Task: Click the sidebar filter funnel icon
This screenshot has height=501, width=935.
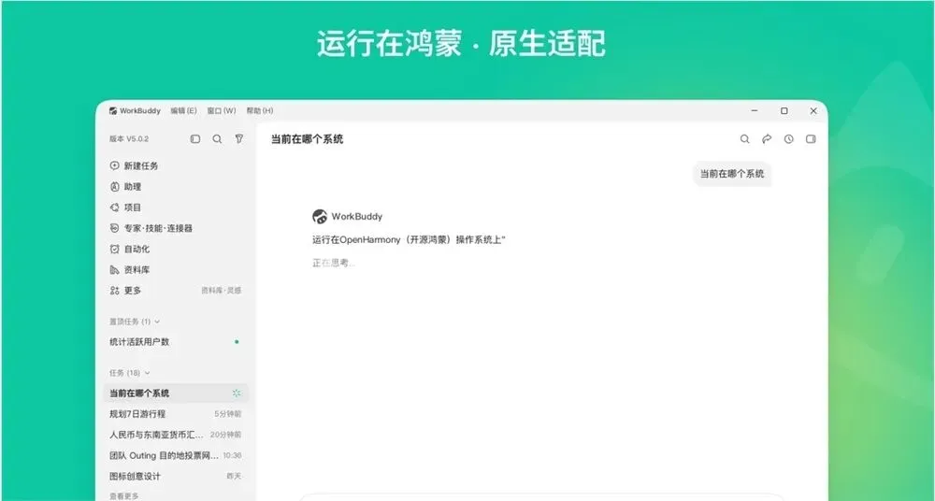Action: [x=239, y=139]
